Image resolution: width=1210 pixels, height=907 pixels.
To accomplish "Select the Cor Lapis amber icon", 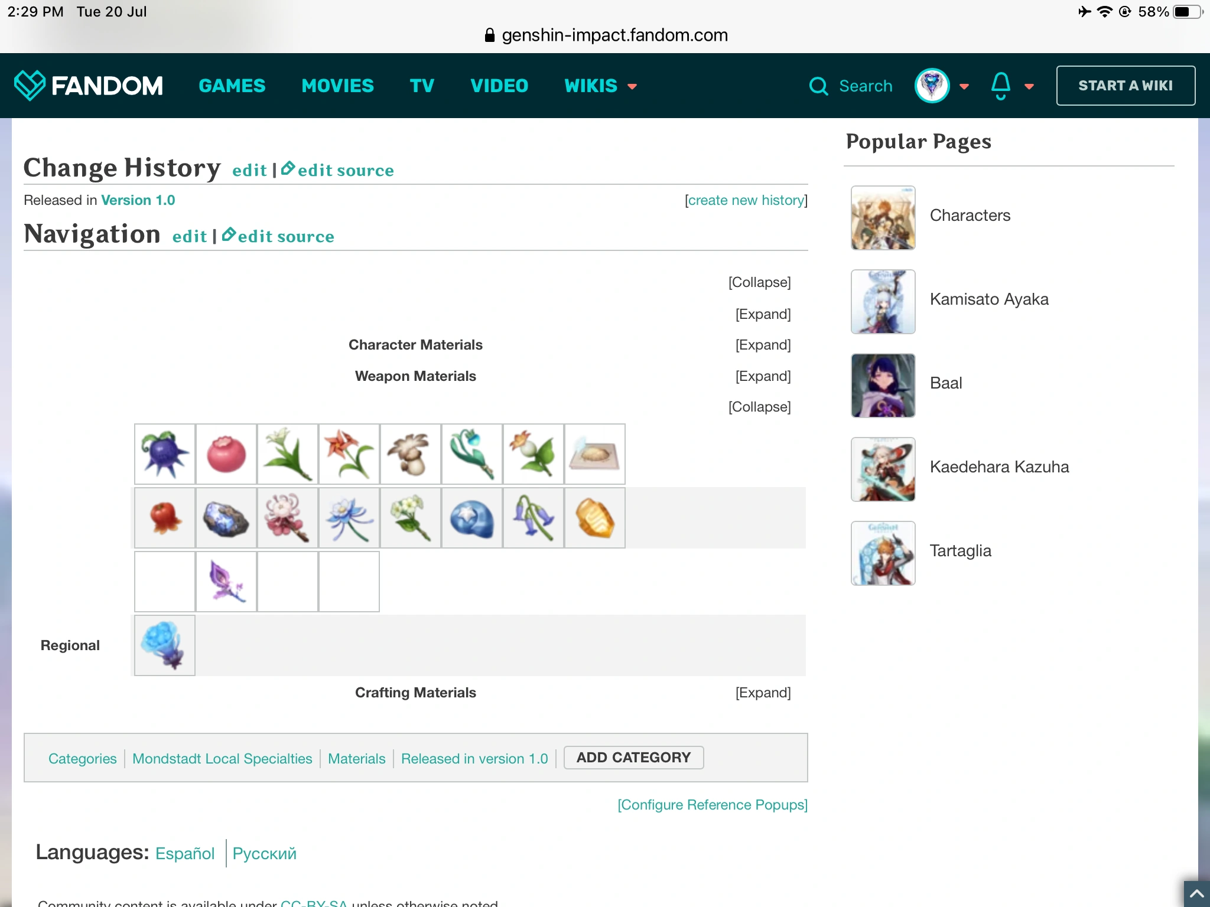I will [594, 518].
